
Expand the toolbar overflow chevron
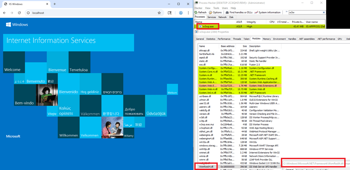click(x=287, y=12)
